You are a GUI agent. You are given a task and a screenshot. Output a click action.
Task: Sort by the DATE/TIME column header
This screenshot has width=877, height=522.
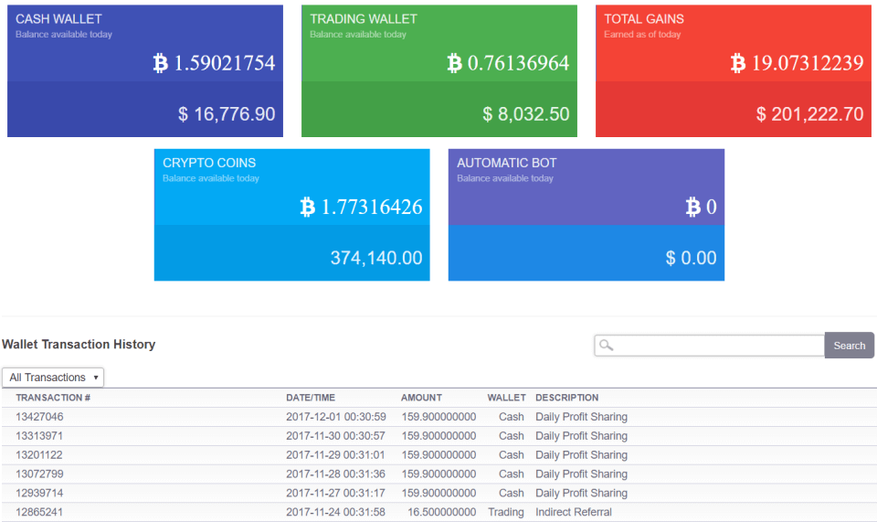tap(311, 398)
